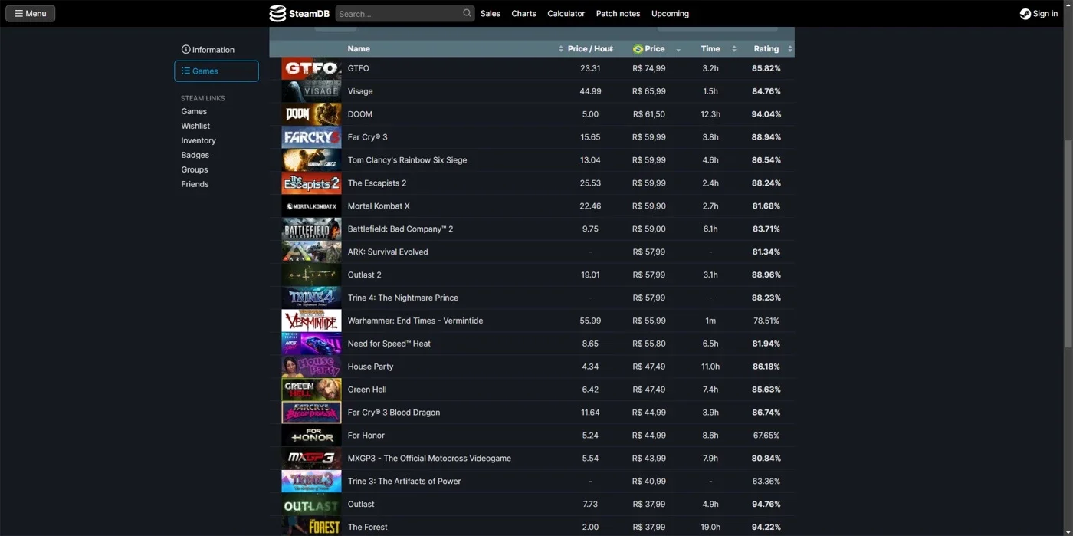Open the Badges link
Viewport: 1073px width, 536px height.
195,155
